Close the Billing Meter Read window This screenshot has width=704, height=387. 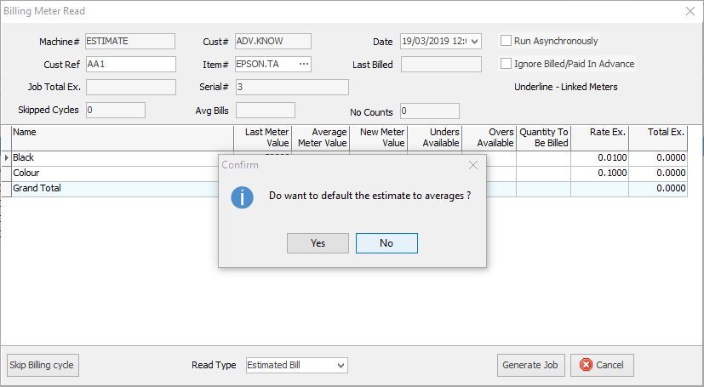(x=690, y=11)
